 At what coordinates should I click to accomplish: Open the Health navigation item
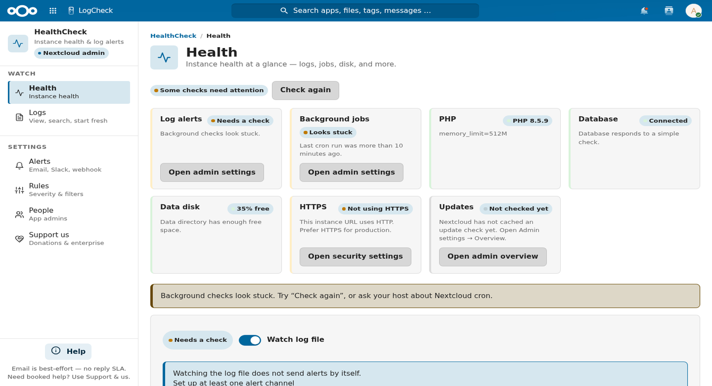coord(69,93)
